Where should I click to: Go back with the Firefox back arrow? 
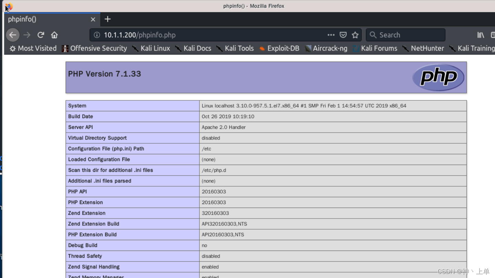(13, 35)
